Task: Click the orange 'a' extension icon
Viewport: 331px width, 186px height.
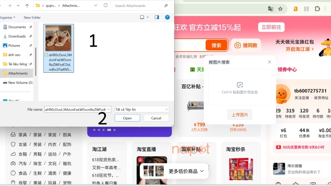Action: pos(295,9)
